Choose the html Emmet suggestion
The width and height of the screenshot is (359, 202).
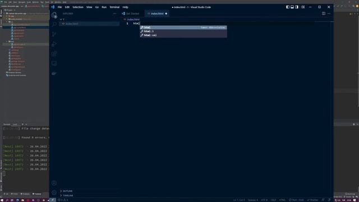click(183, 27)
